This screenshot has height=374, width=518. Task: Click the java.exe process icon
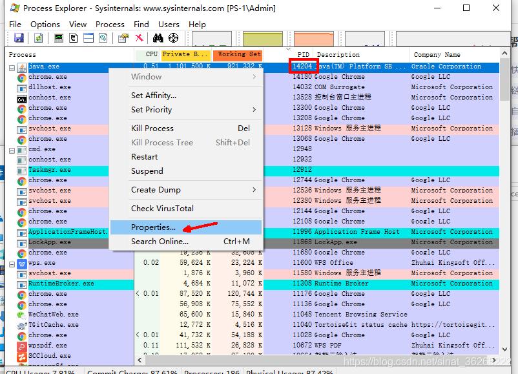pos(22,68)
